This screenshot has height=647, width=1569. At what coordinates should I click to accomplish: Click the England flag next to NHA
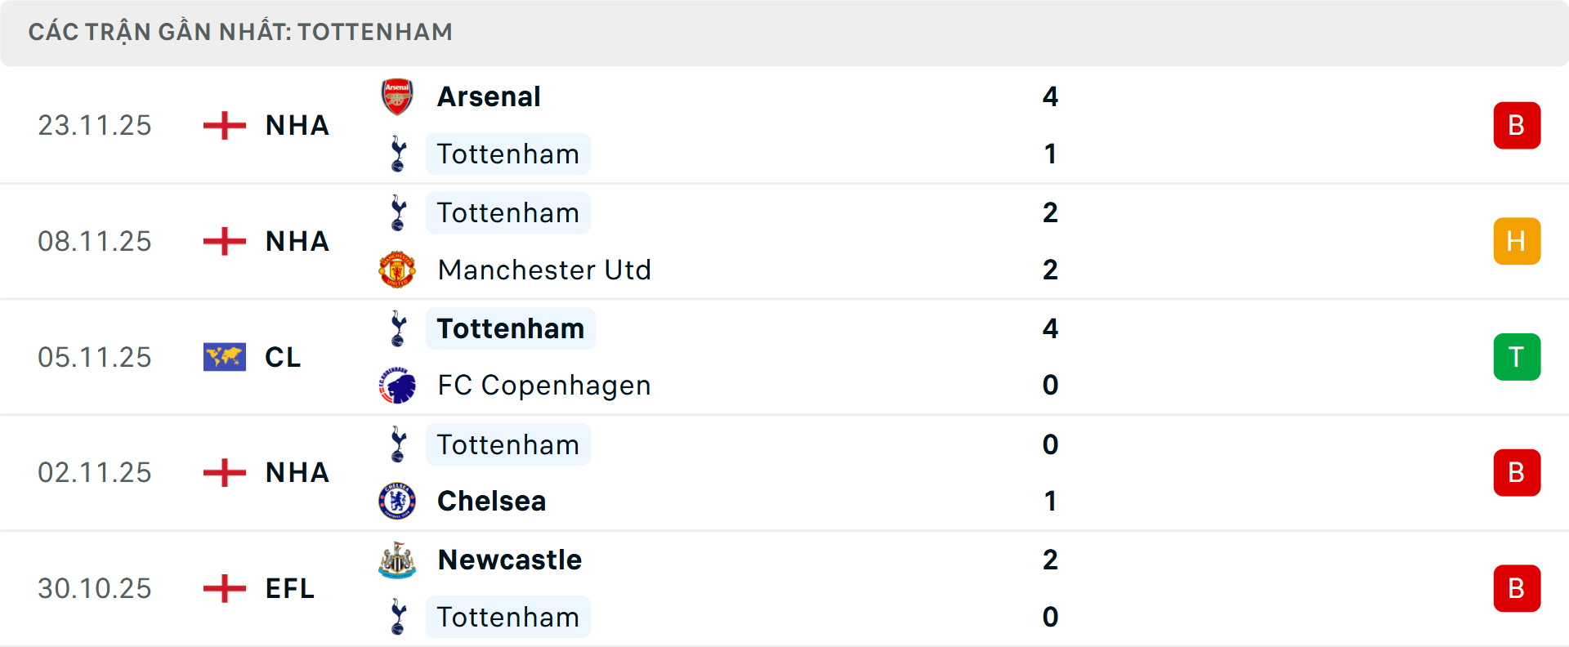(x=224, y=125)
